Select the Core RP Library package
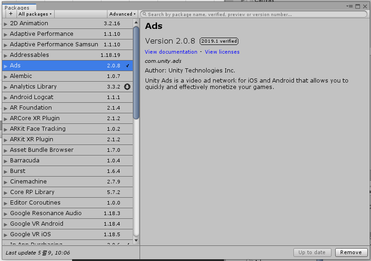 (x=67, y=192)
